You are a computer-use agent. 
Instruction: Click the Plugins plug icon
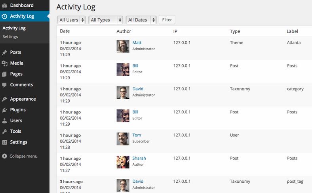tap(4, 110)
